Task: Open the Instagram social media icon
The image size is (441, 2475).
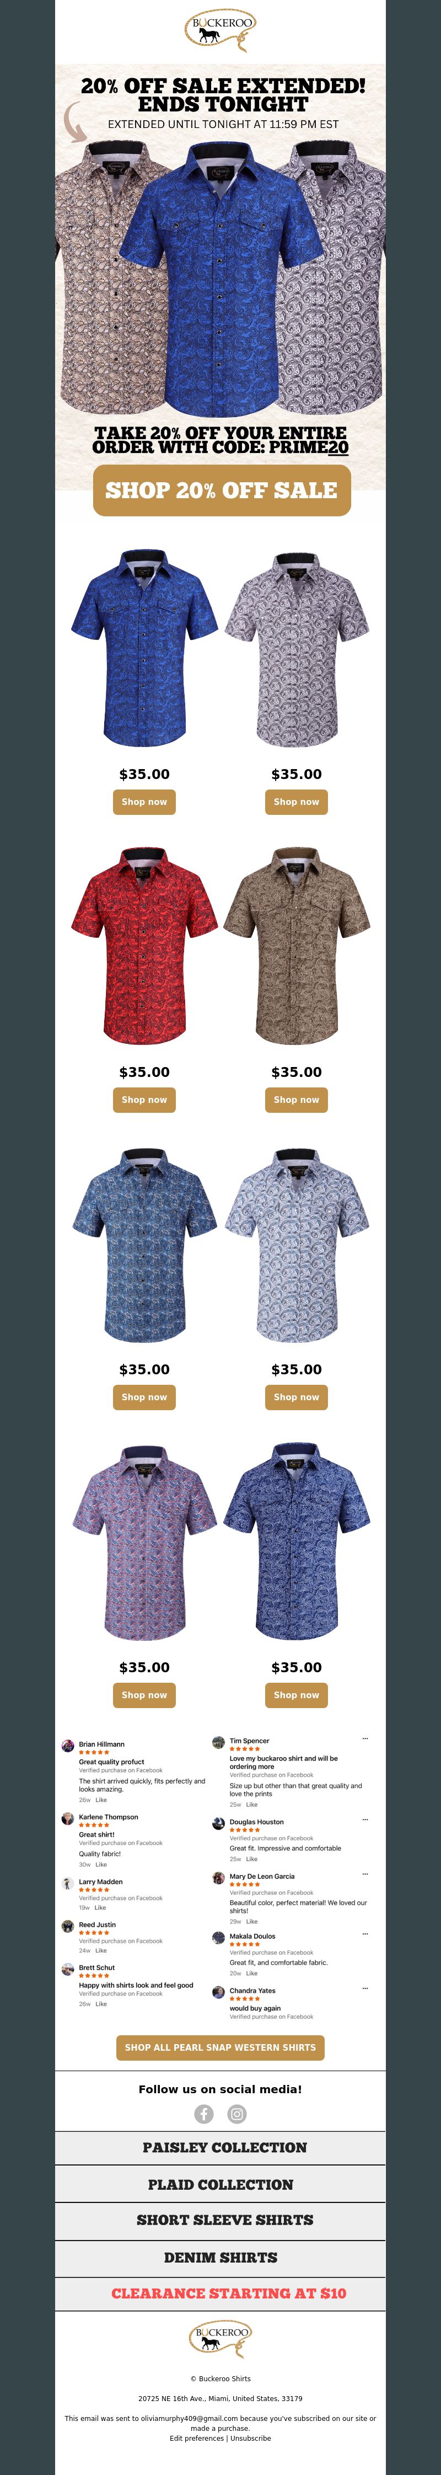Action: coord(238,2115)
